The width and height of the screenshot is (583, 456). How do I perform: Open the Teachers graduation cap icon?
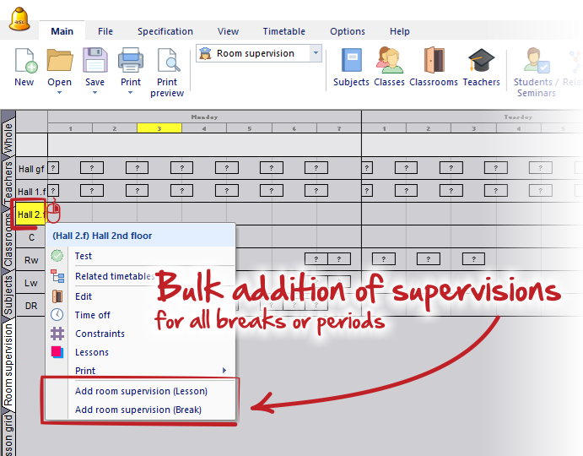tap(481, 62)
